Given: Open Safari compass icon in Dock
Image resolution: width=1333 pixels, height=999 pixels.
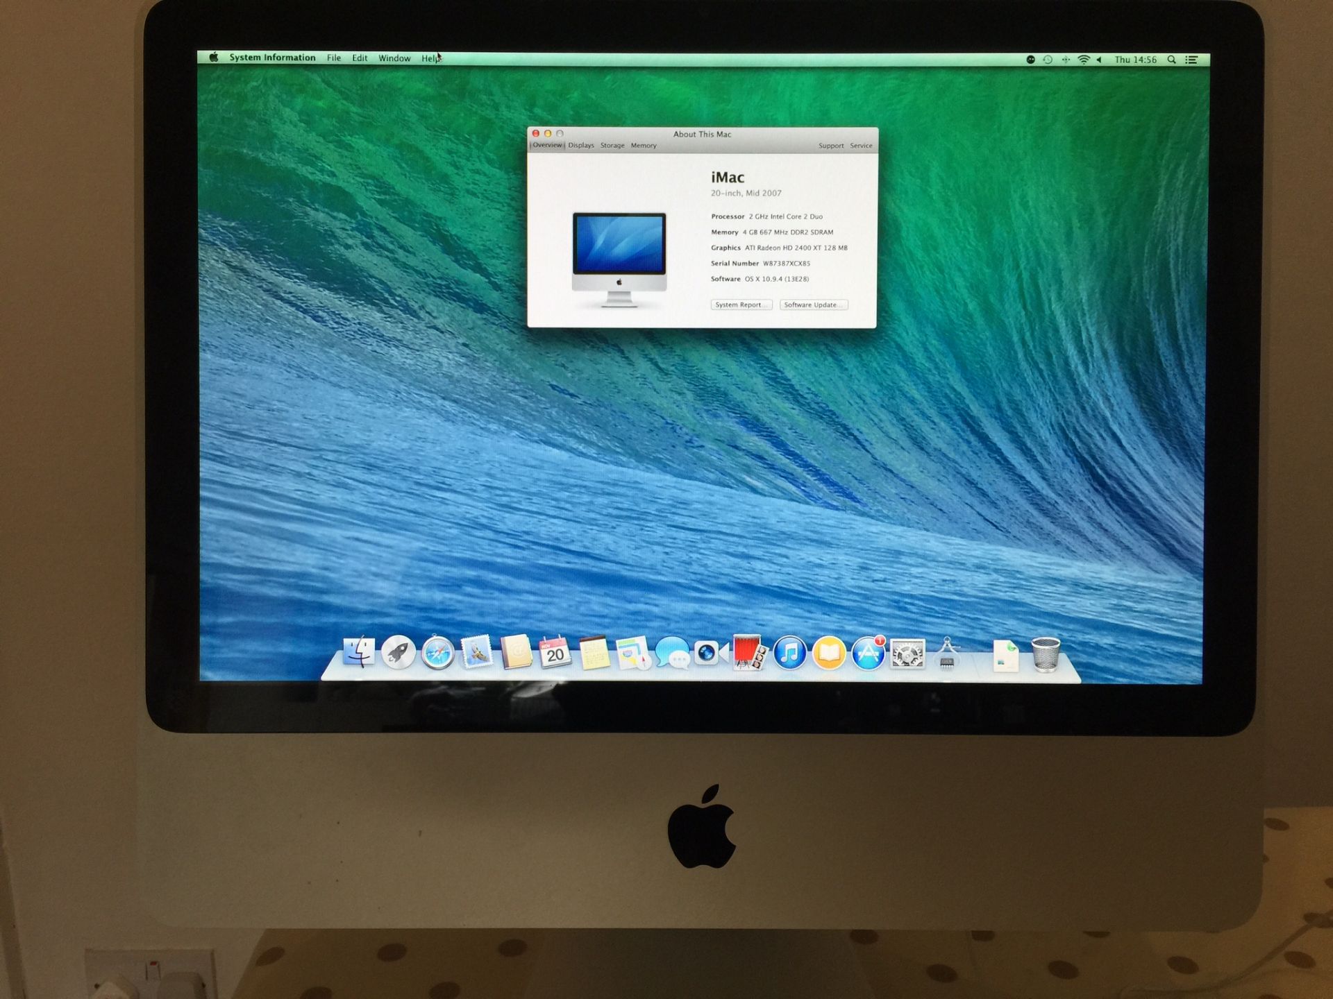Looking at the screenshot, I should click(438, 652).
